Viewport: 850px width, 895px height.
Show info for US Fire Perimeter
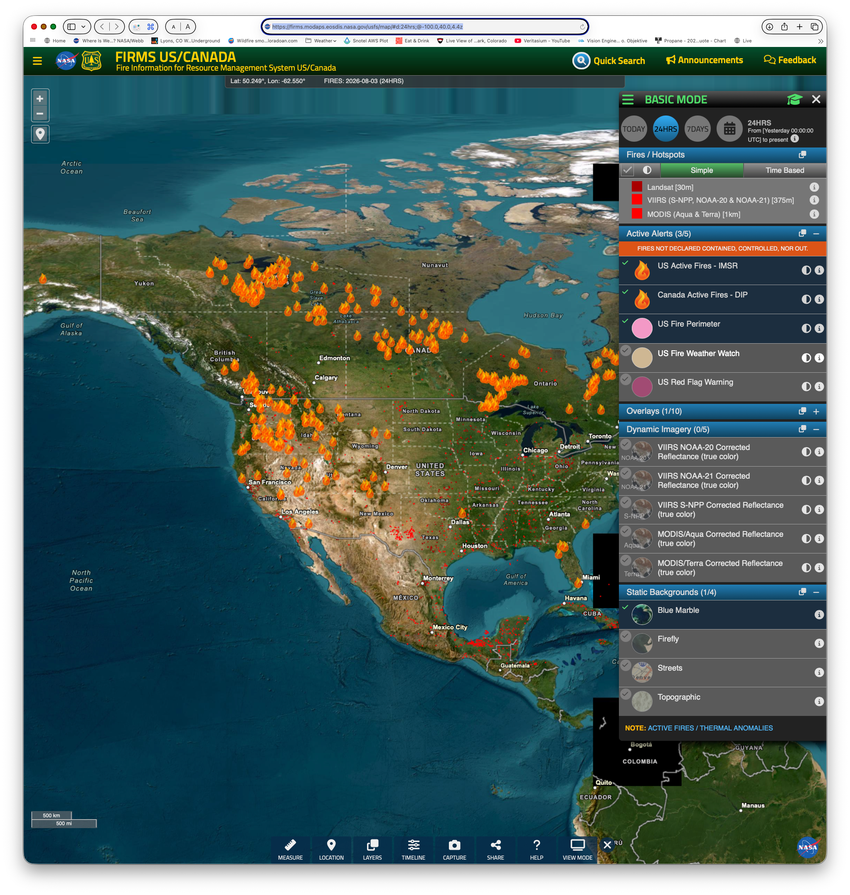819,328
